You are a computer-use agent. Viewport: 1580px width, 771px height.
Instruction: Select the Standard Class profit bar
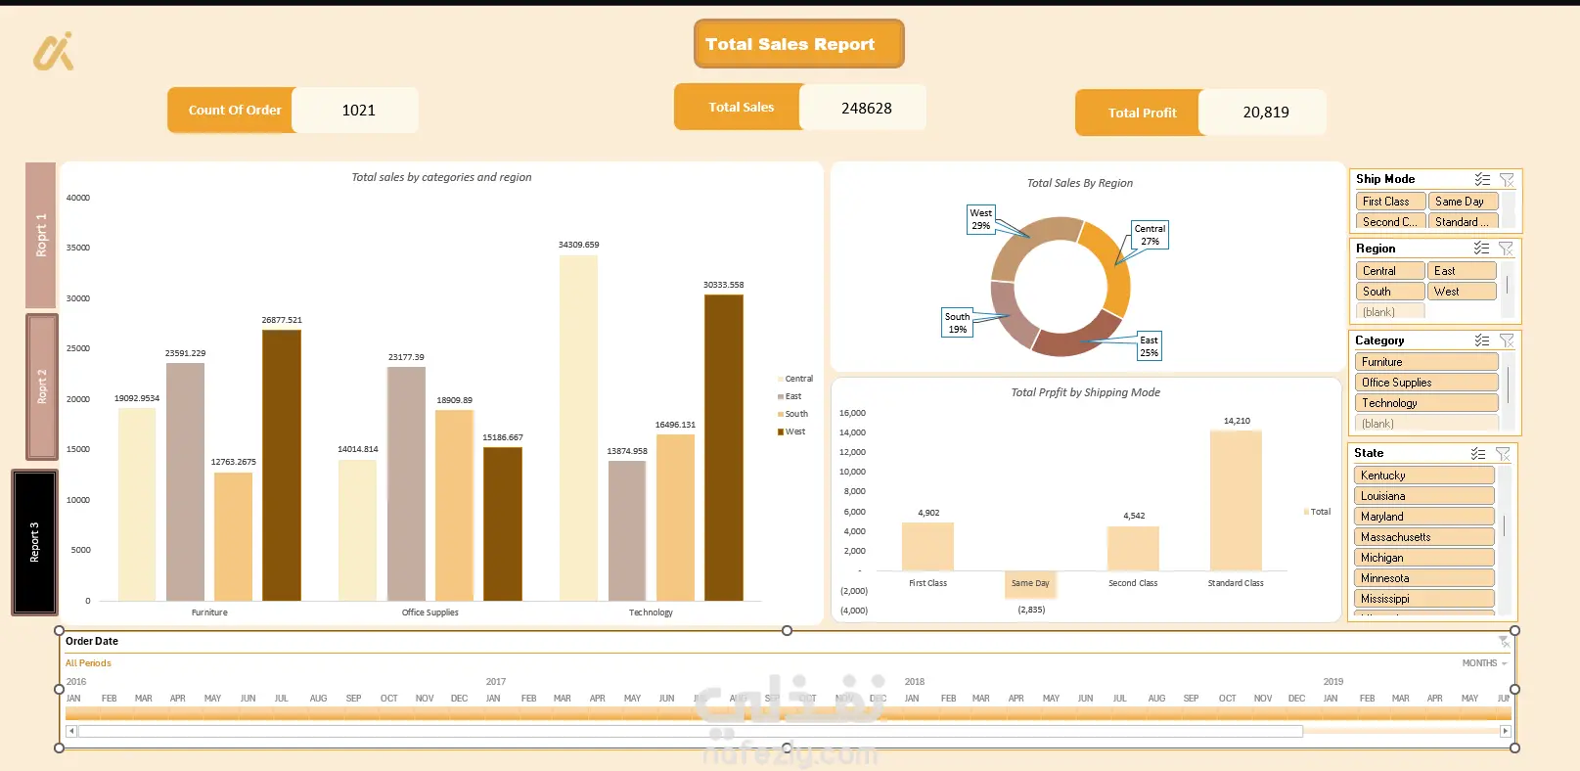click(1236, 500)
